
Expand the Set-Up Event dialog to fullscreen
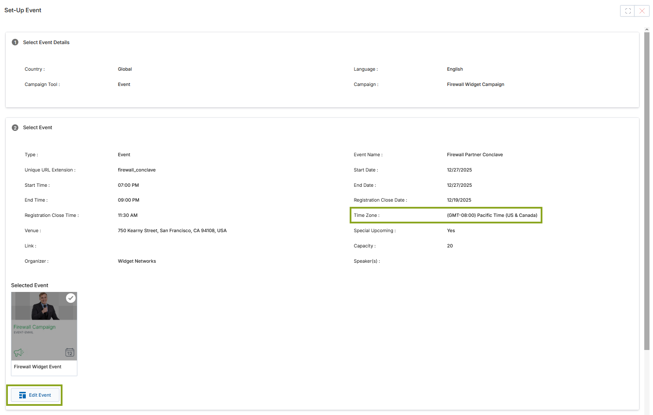tap(628, 11)
